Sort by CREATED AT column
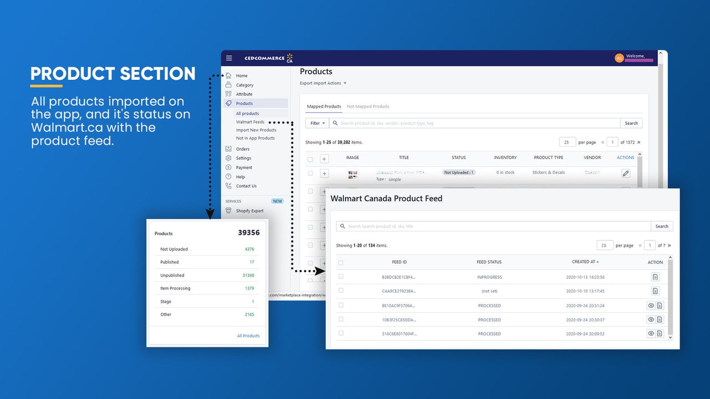Viewport: 710px width, 399px height. coord(585,262)
